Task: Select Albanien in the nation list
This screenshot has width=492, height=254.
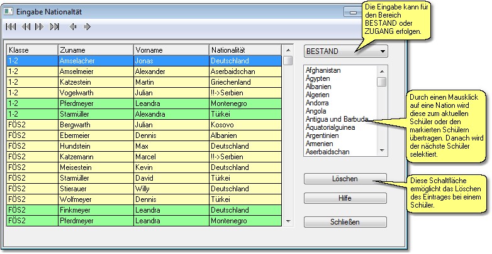Action: (318, 87)
